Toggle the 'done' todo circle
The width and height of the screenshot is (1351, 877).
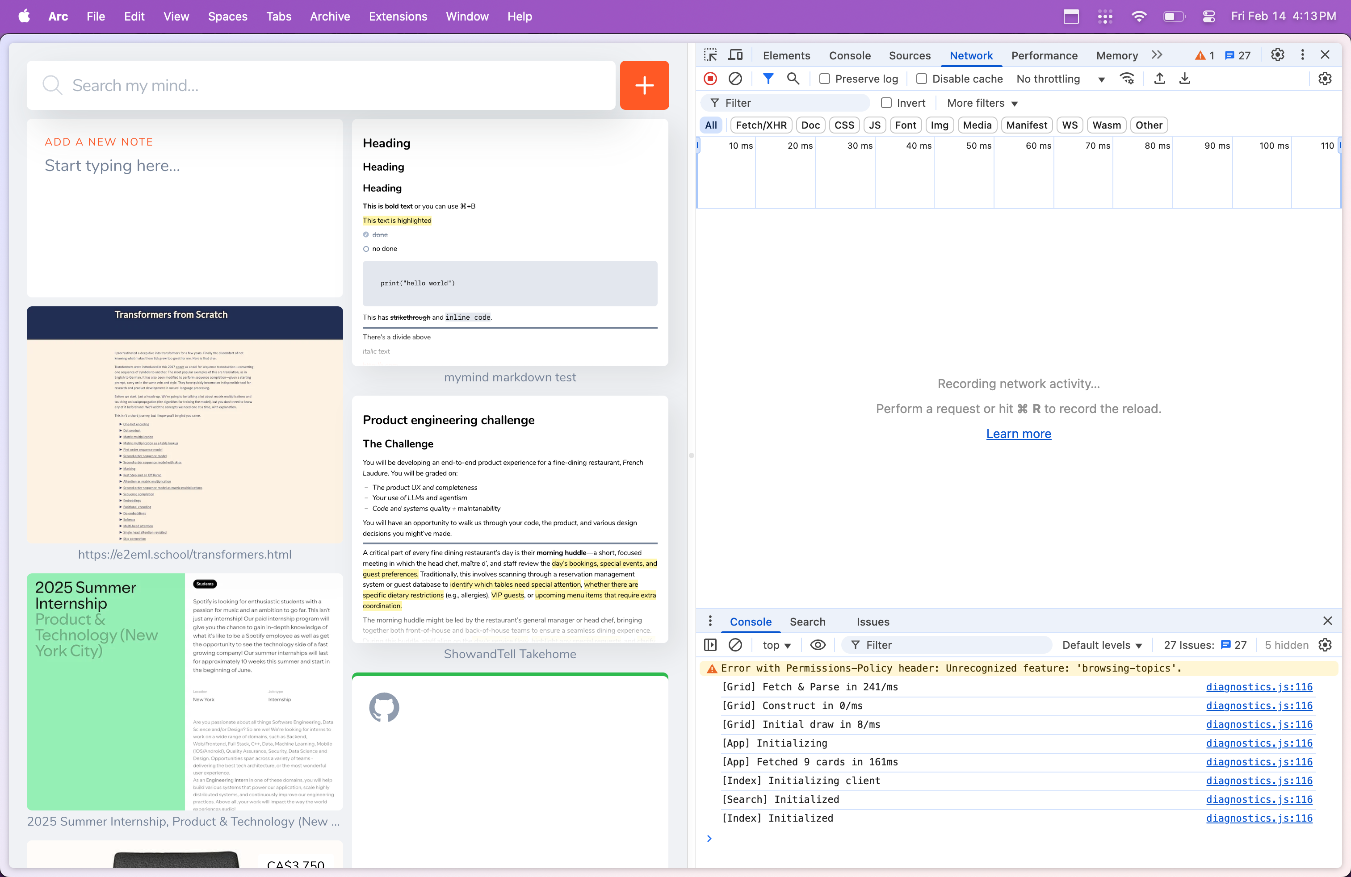[x=366, y=235]
